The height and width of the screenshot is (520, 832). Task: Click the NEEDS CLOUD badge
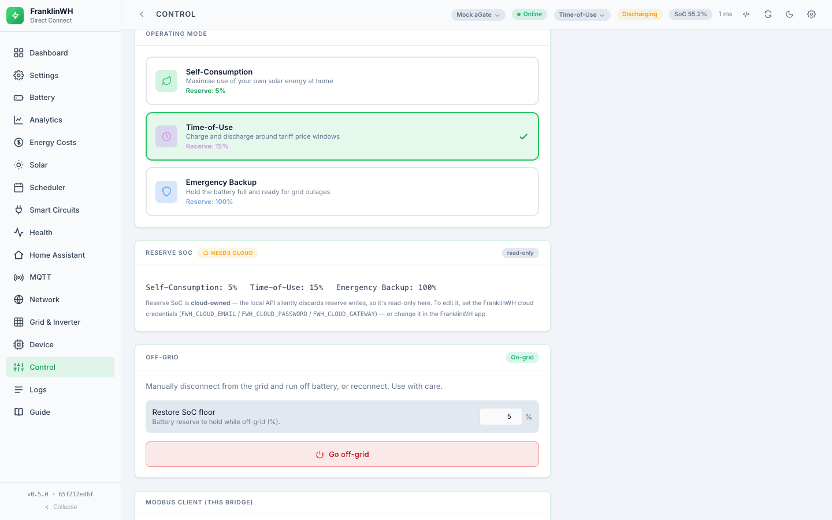(228, 253)
